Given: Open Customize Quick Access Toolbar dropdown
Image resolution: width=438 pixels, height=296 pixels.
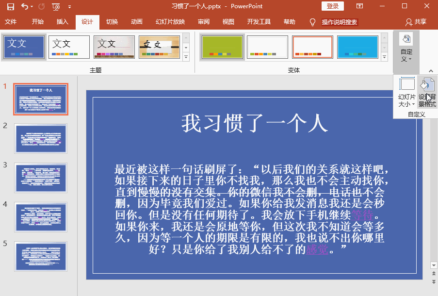Looking at the screenshot, I should [69, 6].
